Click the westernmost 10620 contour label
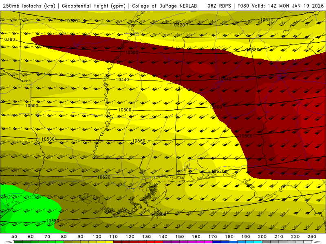 104,177
